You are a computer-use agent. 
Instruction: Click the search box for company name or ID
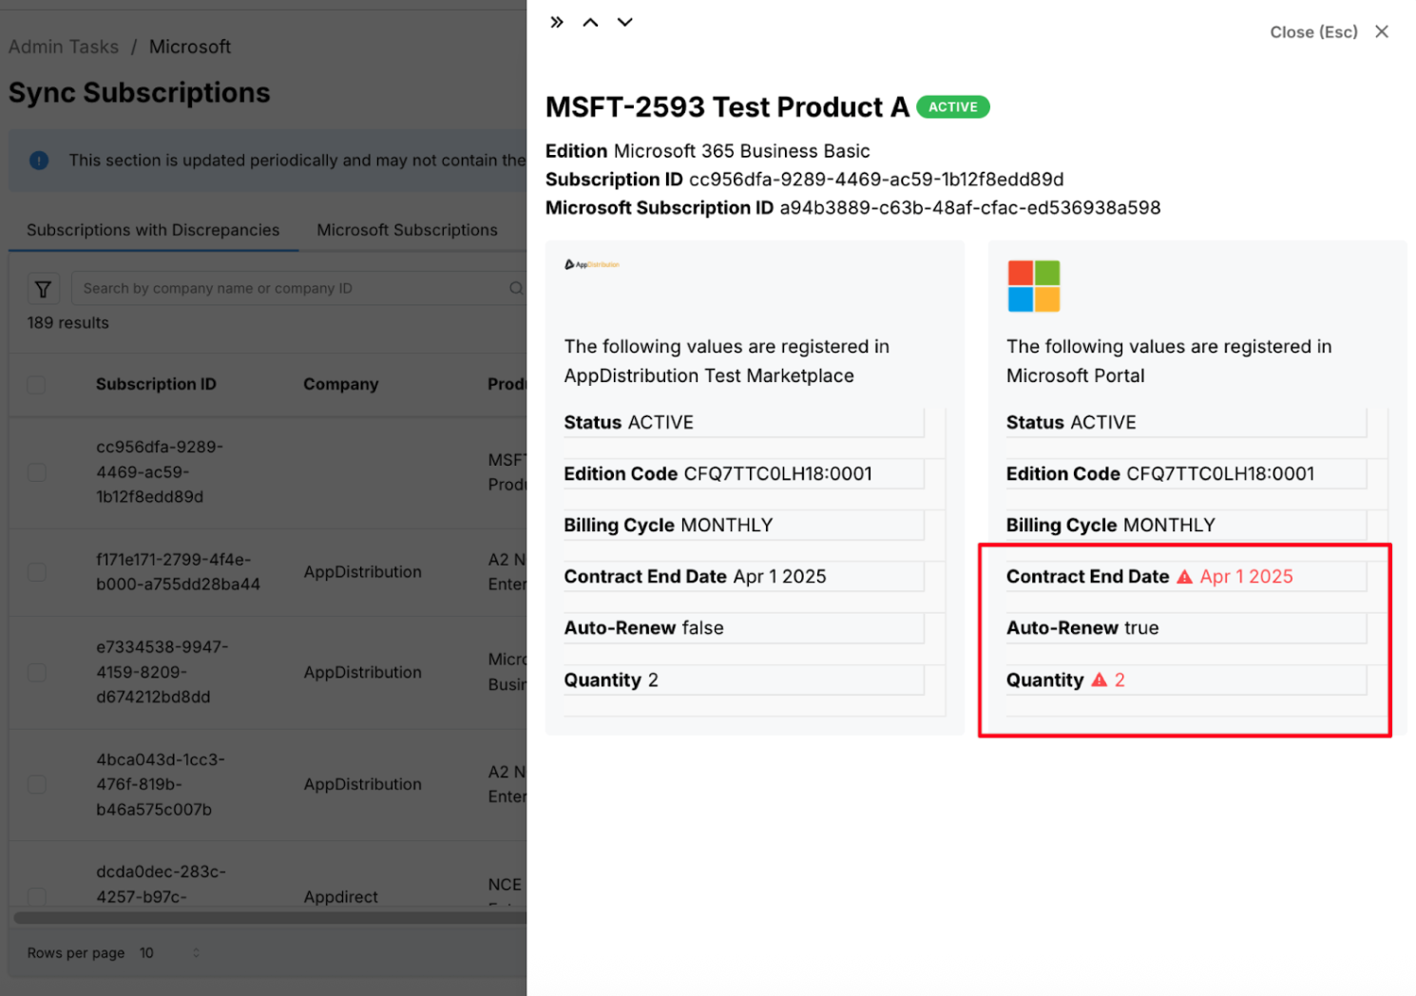[x=298, y=289]
